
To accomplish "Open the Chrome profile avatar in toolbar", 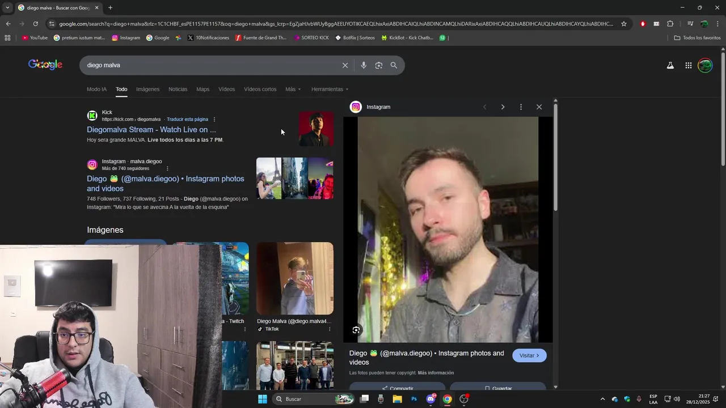I will 704,24.
